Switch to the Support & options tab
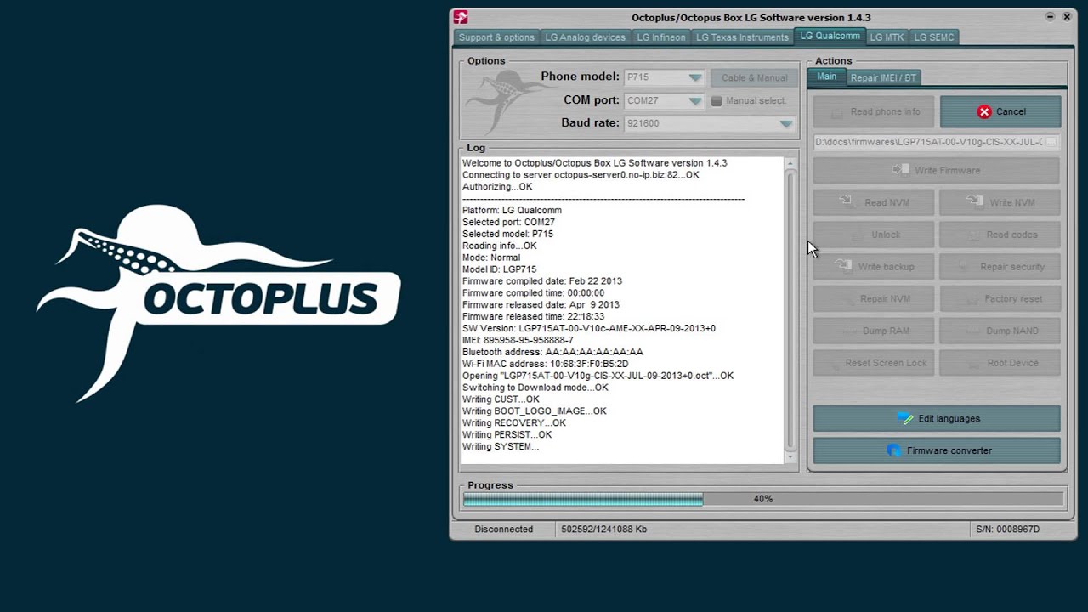The image size is (1088, 612). click(x=496, y=37)
